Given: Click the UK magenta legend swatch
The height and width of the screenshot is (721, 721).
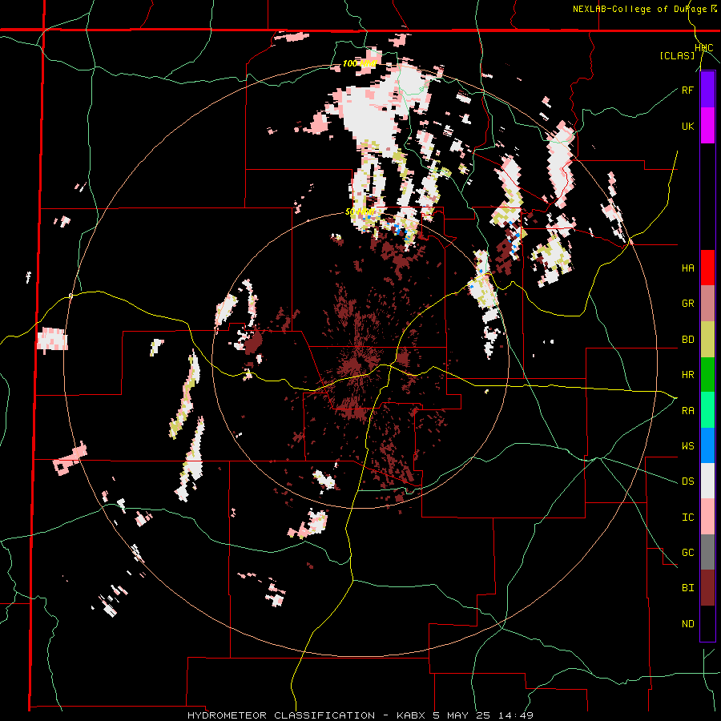Looking at the screenshot, I should pos(707,126).
